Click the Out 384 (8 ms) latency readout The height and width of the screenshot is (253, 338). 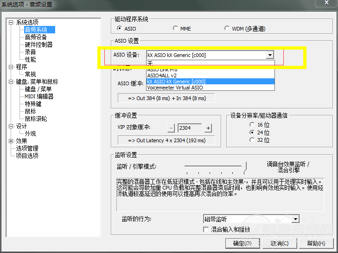point(166,98)
